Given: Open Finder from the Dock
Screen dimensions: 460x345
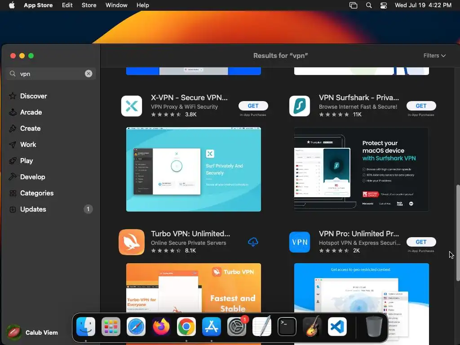Looking at the screenshot, I should click(x=86, y=327).
